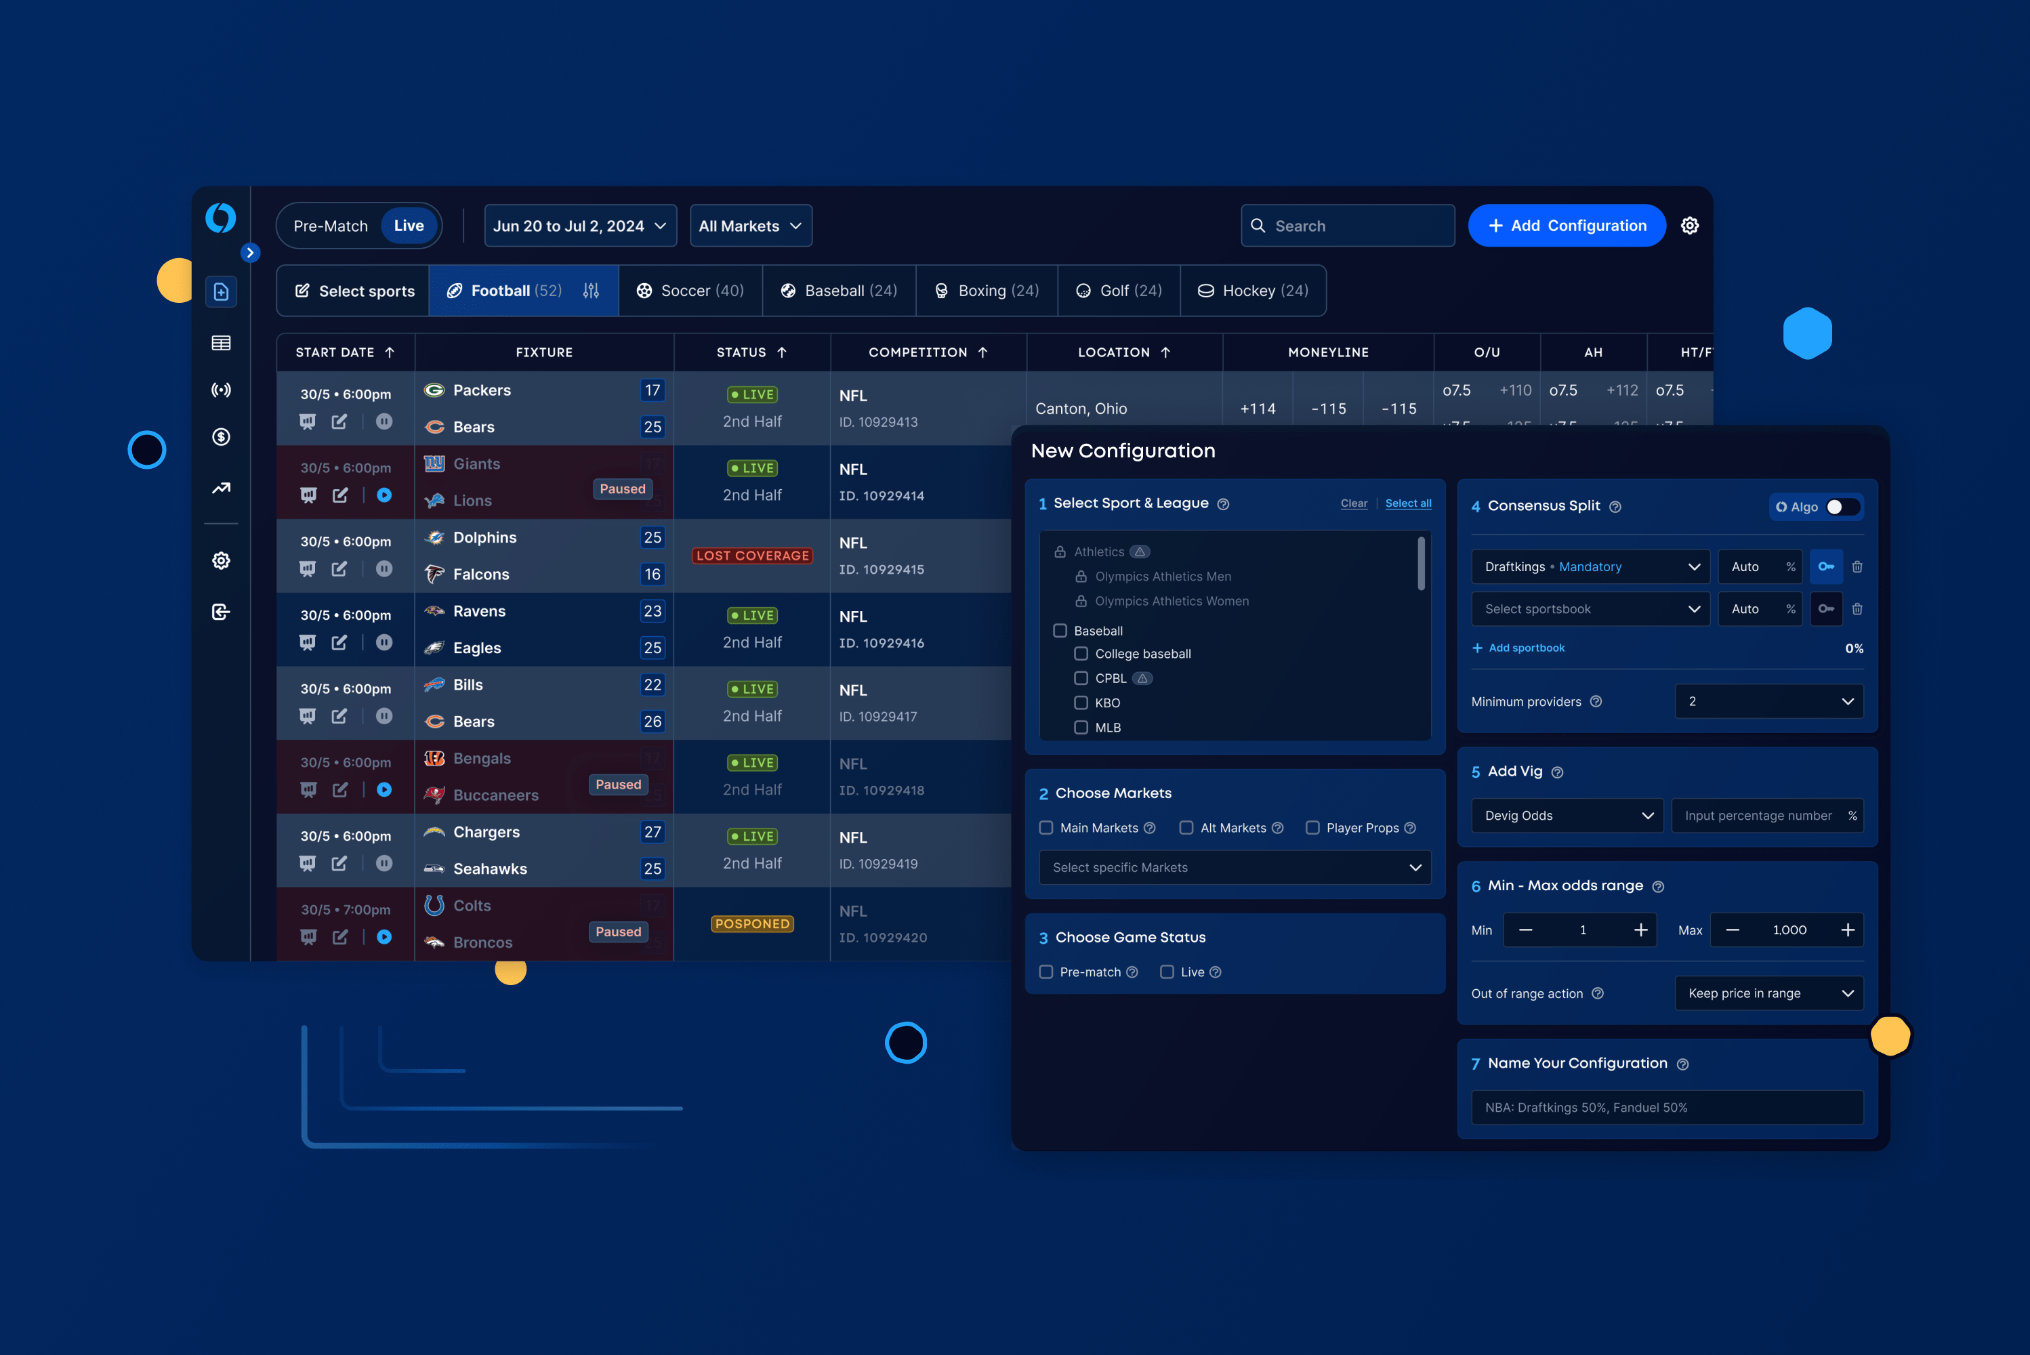Image resolution: width=2030 pixels, height=1355 pixels.
Task: Click the Select all leagues link
Action: (x=1407, y=502)
